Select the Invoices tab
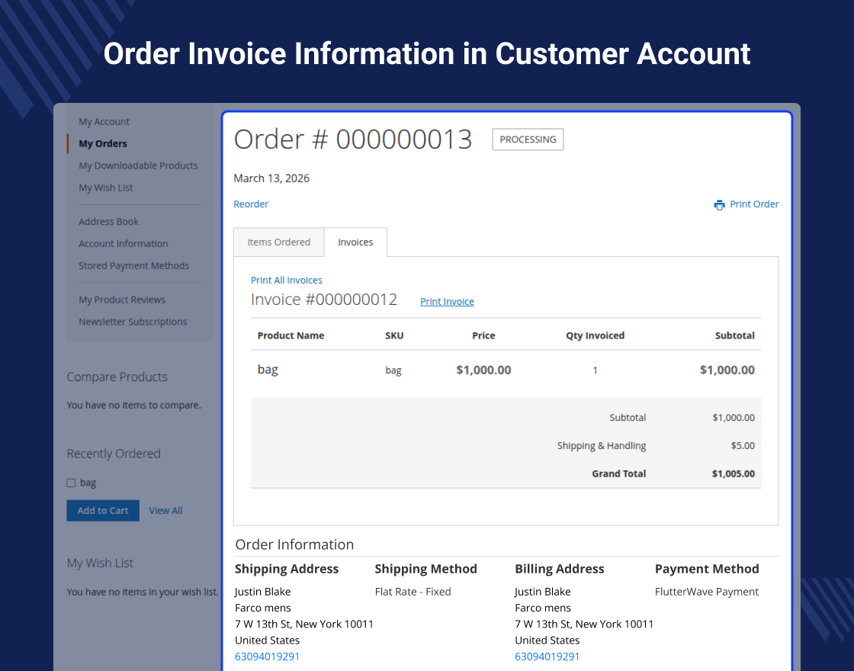854x671 pixels. coord(355,242)
